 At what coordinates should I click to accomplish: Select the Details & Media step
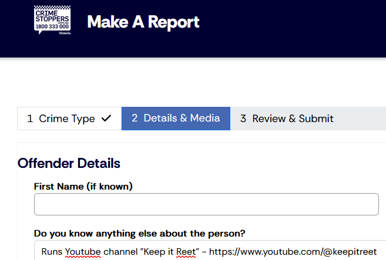tap(176, 119)
